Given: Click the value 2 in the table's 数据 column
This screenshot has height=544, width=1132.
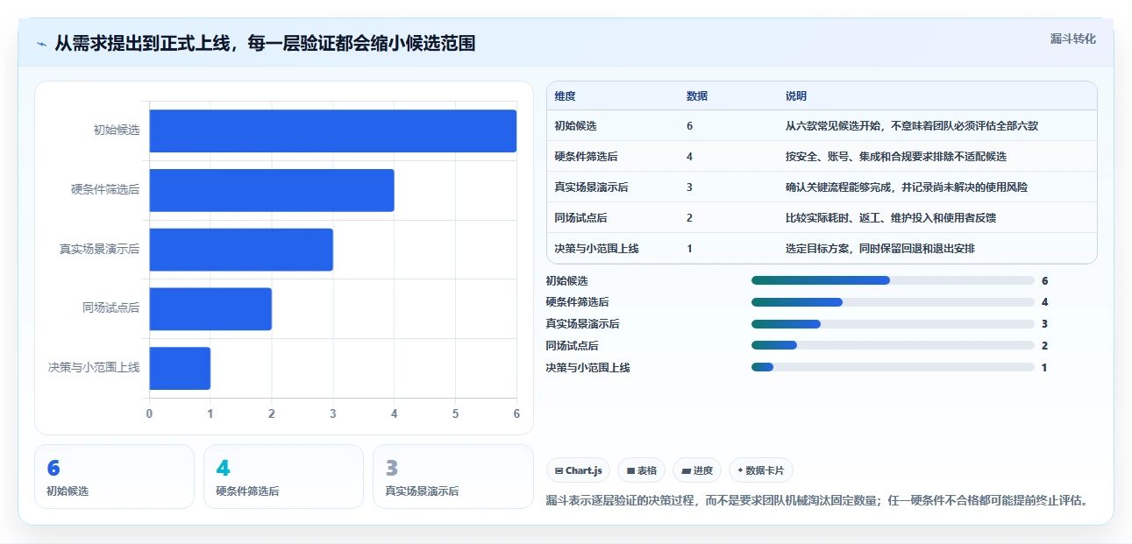Looking at the screenshot, I should click(690, 218).
